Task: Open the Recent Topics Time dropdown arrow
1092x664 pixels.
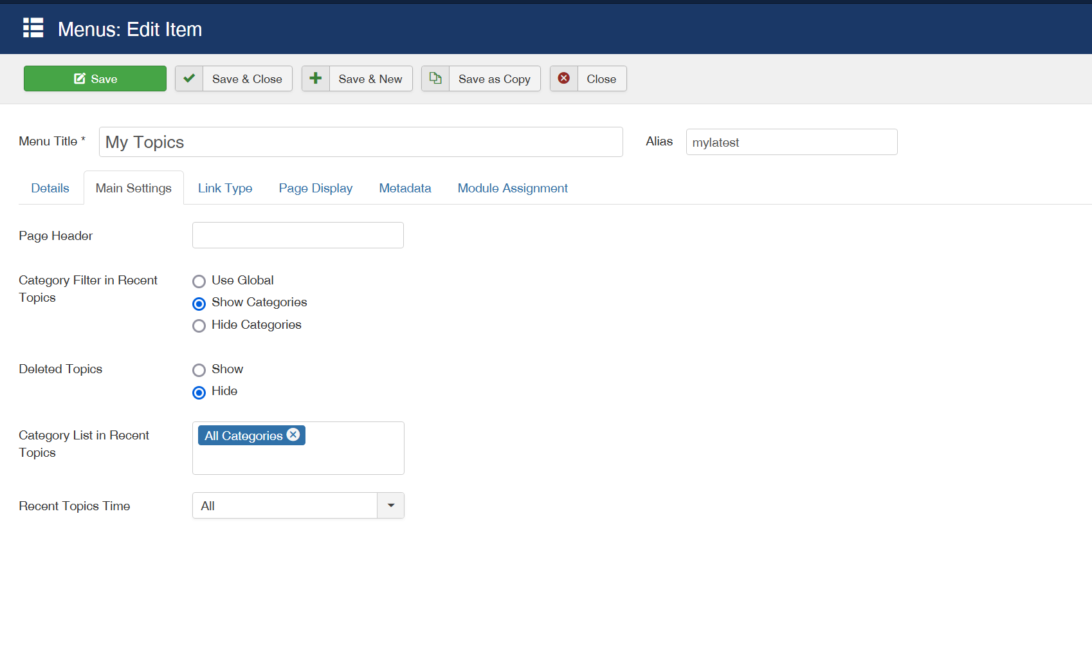Action: 390,506
